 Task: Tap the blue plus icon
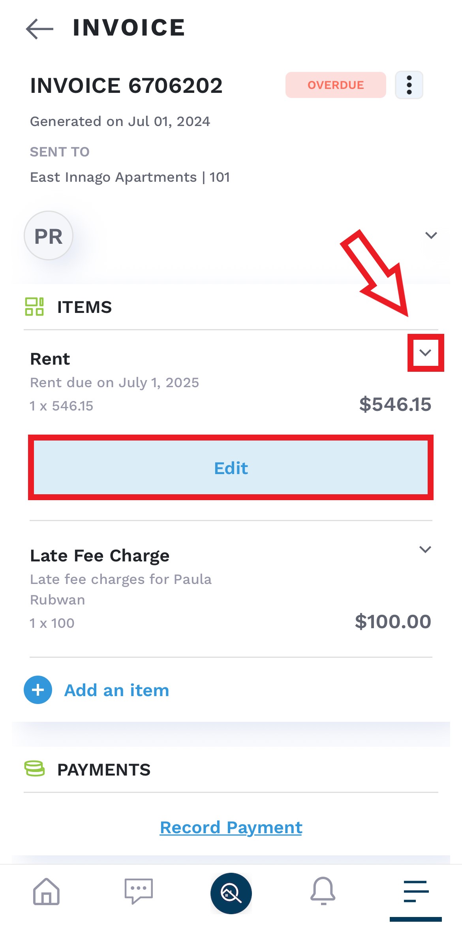point(38,690)
